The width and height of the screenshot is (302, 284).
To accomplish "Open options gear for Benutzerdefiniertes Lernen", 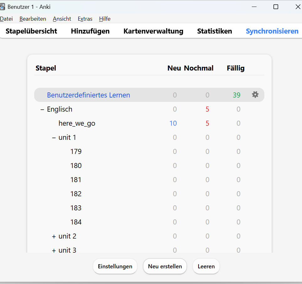I will tap(255, 95).
